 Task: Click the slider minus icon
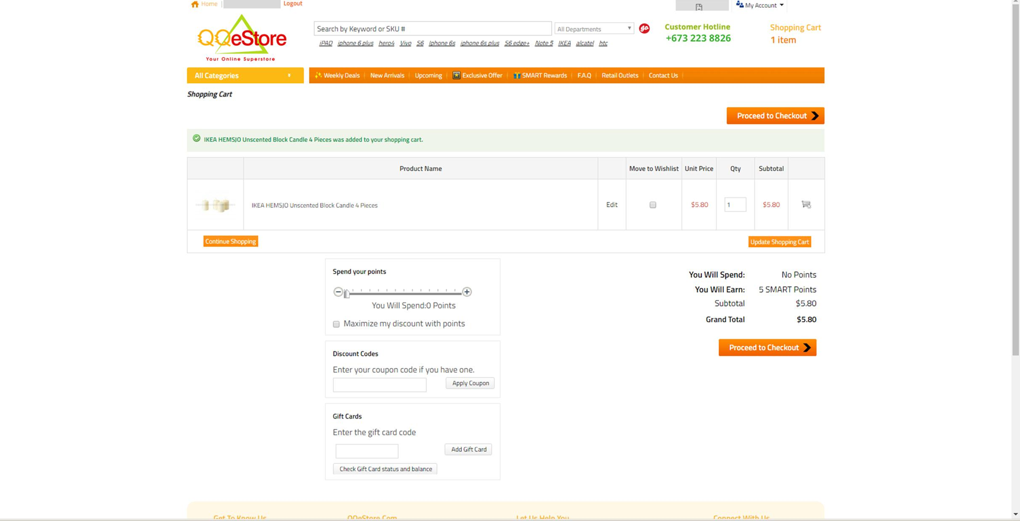338,291
